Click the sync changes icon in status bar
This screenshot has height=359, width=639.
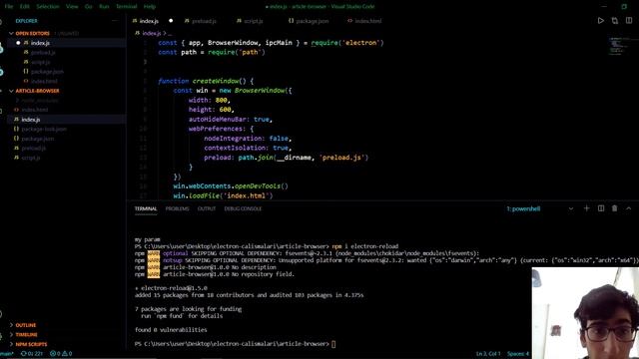click(31, 354)
